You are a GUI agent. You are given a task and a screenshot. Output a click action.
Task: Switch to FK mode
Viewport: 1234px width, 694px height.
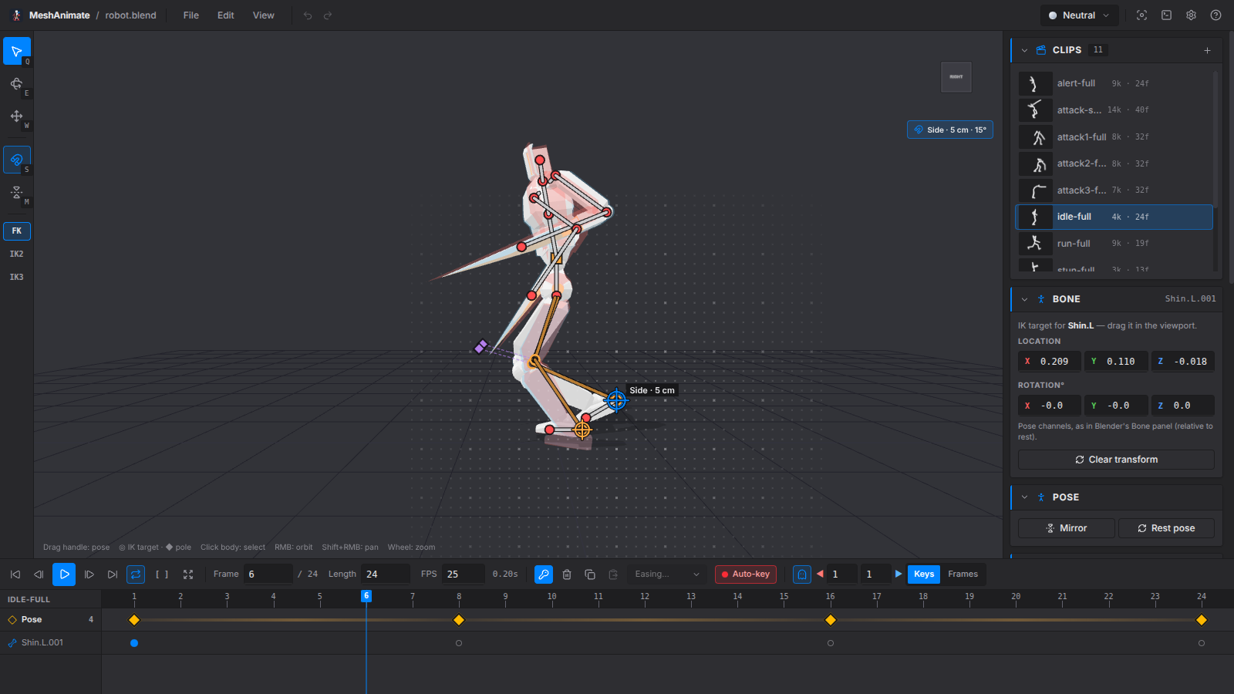point(17,231)
